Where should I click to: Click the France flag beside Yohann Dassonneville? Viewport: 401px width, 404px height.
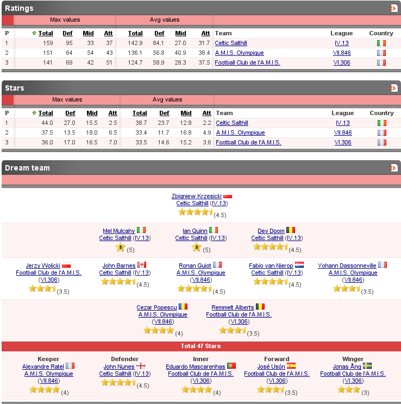pos(383,264)
